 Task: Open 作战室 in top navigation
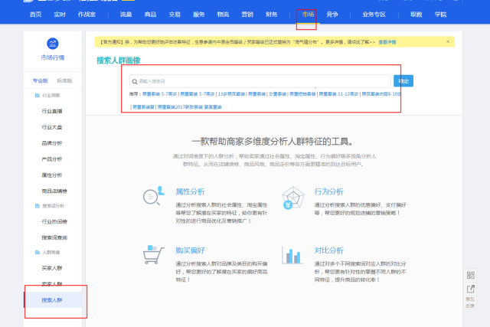pos(87,15)
